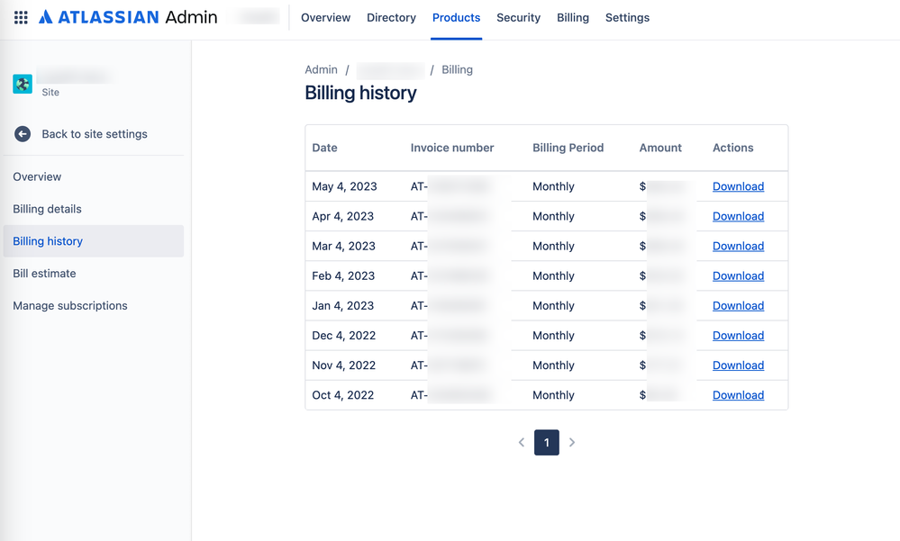Open the app switcher grid icon
Viewport: 900px width, 541px height.
click(x=21, y=18)
